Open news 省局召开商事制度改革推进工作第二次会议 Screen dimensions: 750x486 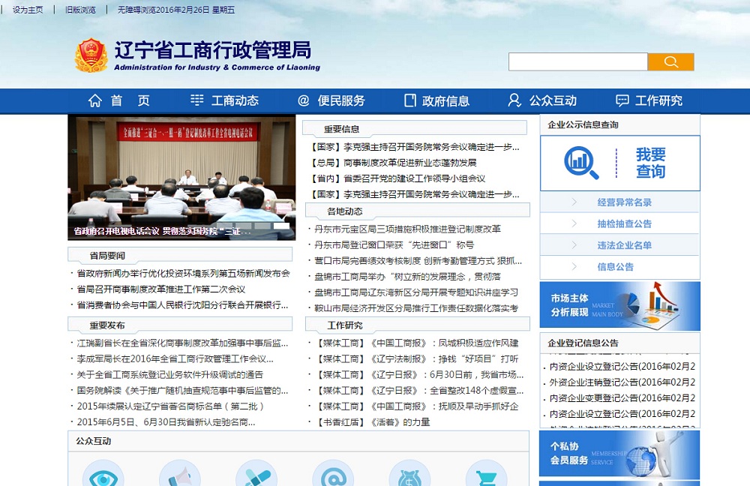click(x=161, y=289)
